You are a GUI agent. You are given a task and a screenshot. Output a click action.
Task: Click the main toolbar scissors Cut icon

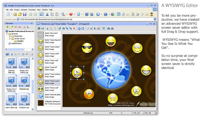pyautogui.click(x=47, y=14)
